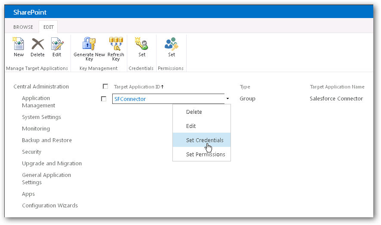The height and width of the screenshot is (225, 381).
Task: Go to Apps section
Action: tap(28, 194)
